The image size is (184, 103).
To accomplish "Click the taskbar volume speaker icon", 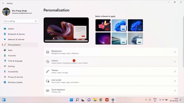I will tap(163, 100).
